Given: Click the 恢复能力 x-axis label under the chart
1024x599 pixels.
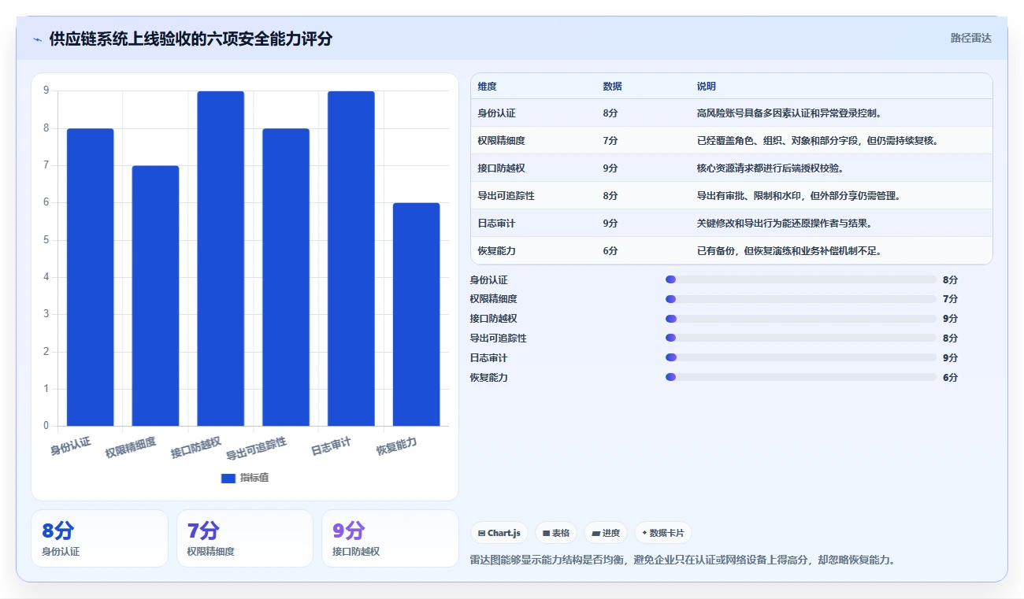Looking at the screenshot, I should 396,446.
